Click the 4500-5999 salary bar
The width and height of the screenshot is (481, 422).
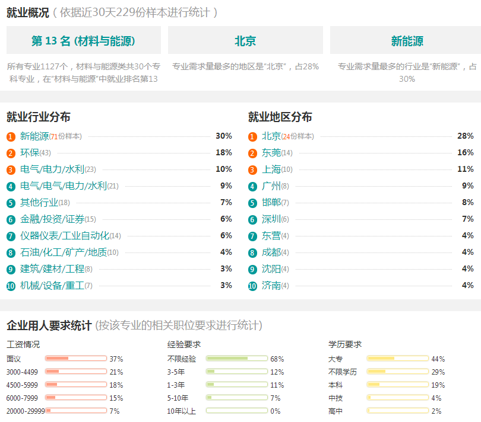76,384
